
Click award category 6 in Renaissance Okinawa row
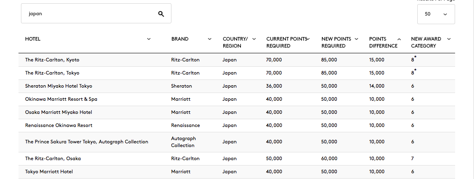(412, 125)
